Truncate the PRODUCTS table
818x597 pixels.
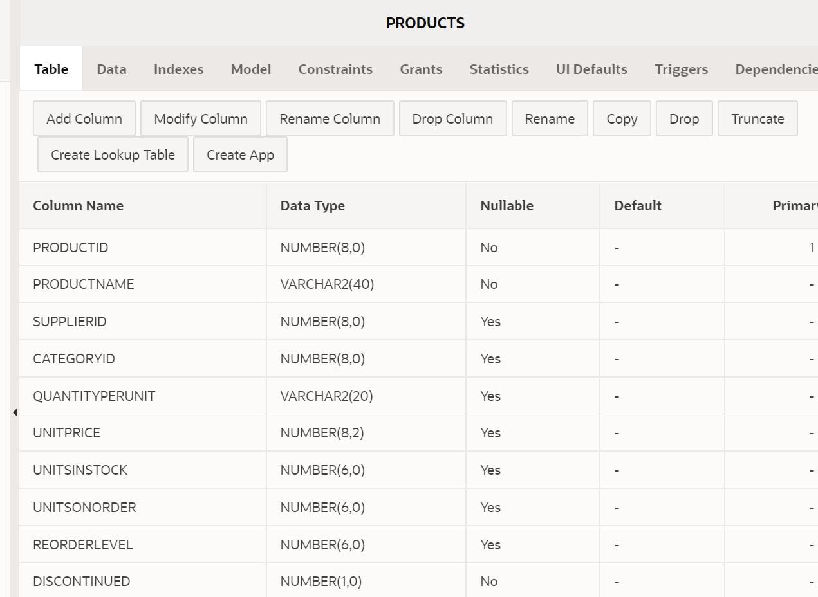pos(758,118)
